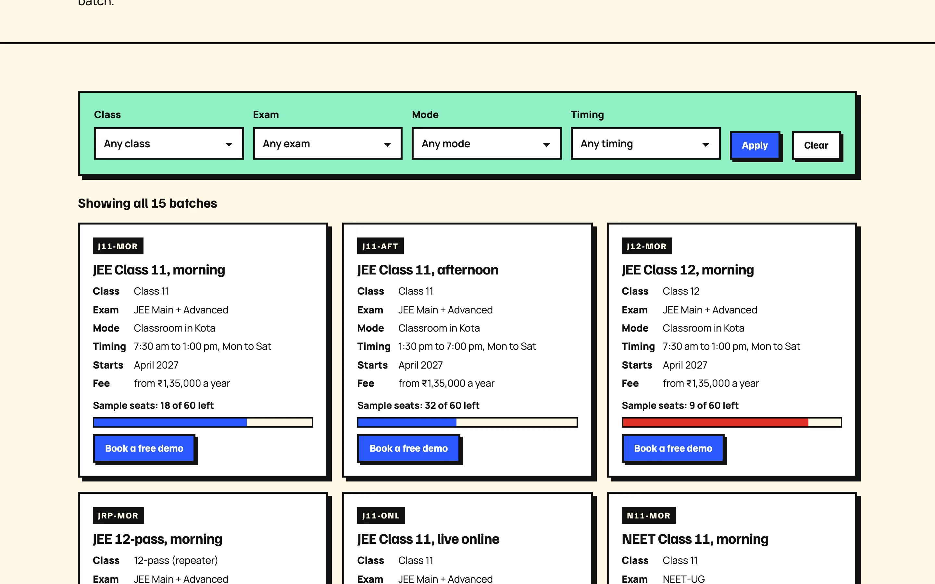The width and height of the screenshot is (935, 584).
Task: Select the JRP-MOR batch code badge
Action: point(118,515)
